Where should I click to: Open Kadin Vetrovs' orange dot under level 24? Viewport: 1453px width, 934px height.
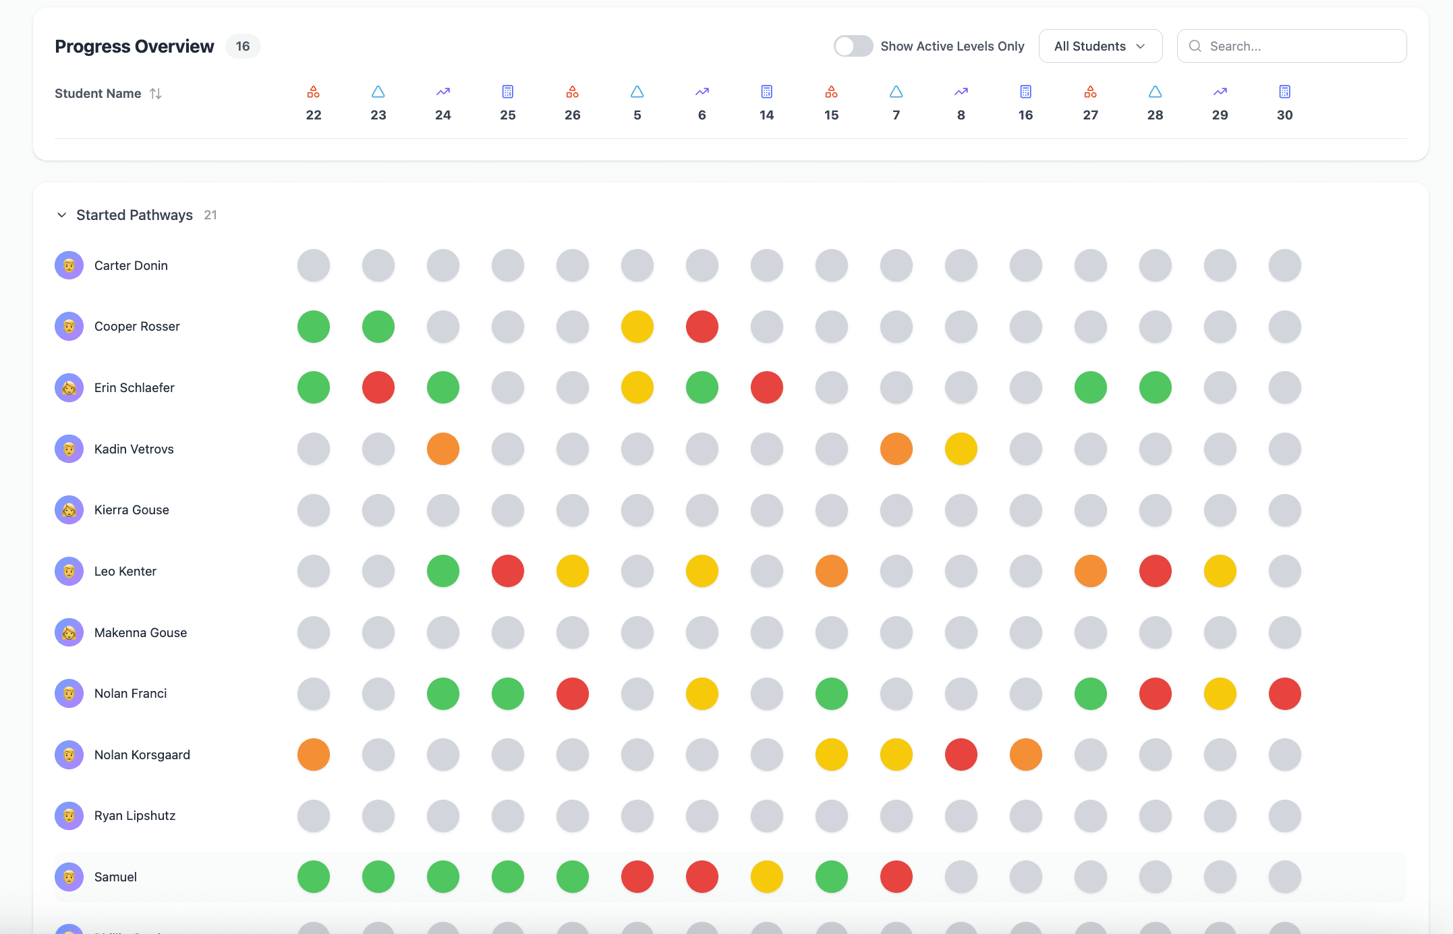click(443, 449)
